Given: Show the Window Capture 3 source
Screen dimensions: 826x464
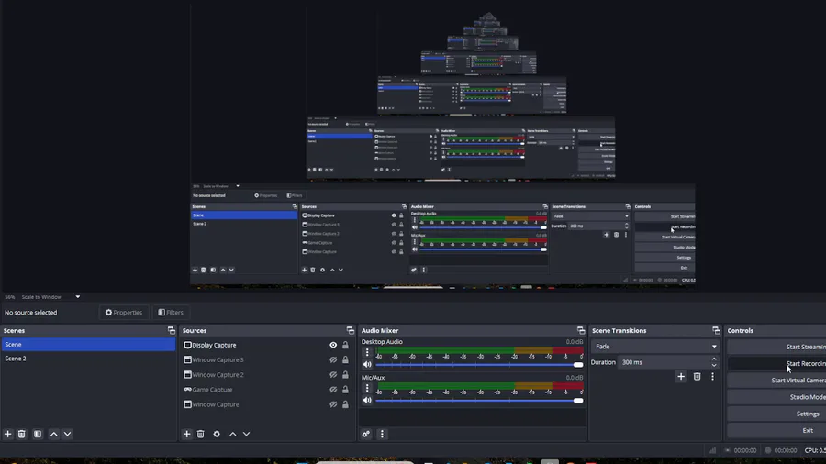Looking at the screenshot, I should pyautogui.click(x=333, y=359).
